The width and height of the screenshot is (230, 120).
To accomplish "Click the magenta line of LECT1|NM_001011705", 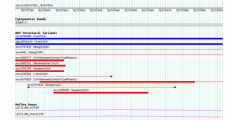I will pos(119,116).
